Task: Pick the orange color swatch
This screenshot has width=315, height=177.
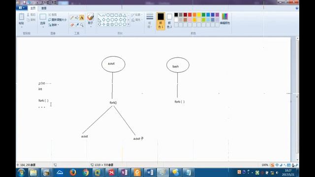Action: tap(194, 15)
